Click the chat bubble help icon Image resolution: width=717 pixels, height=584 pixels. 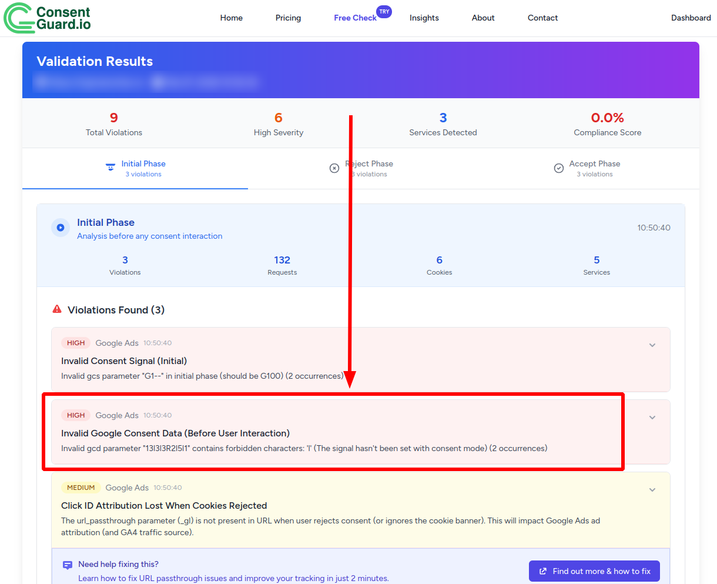(68, 565)
